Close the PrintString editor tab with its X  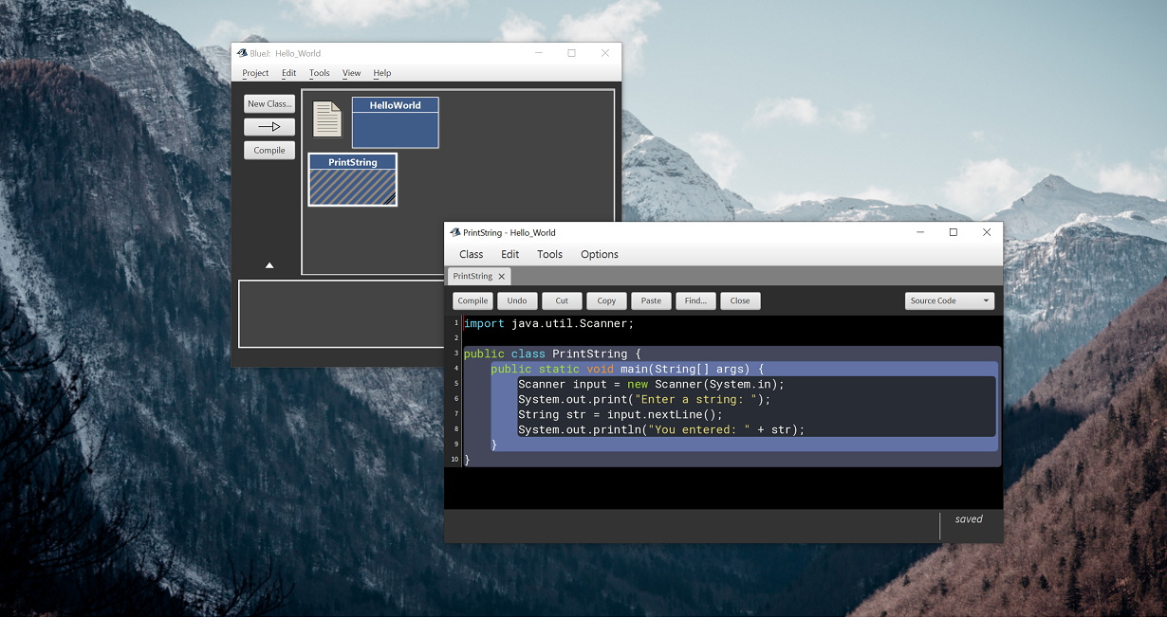click(502, 276)
